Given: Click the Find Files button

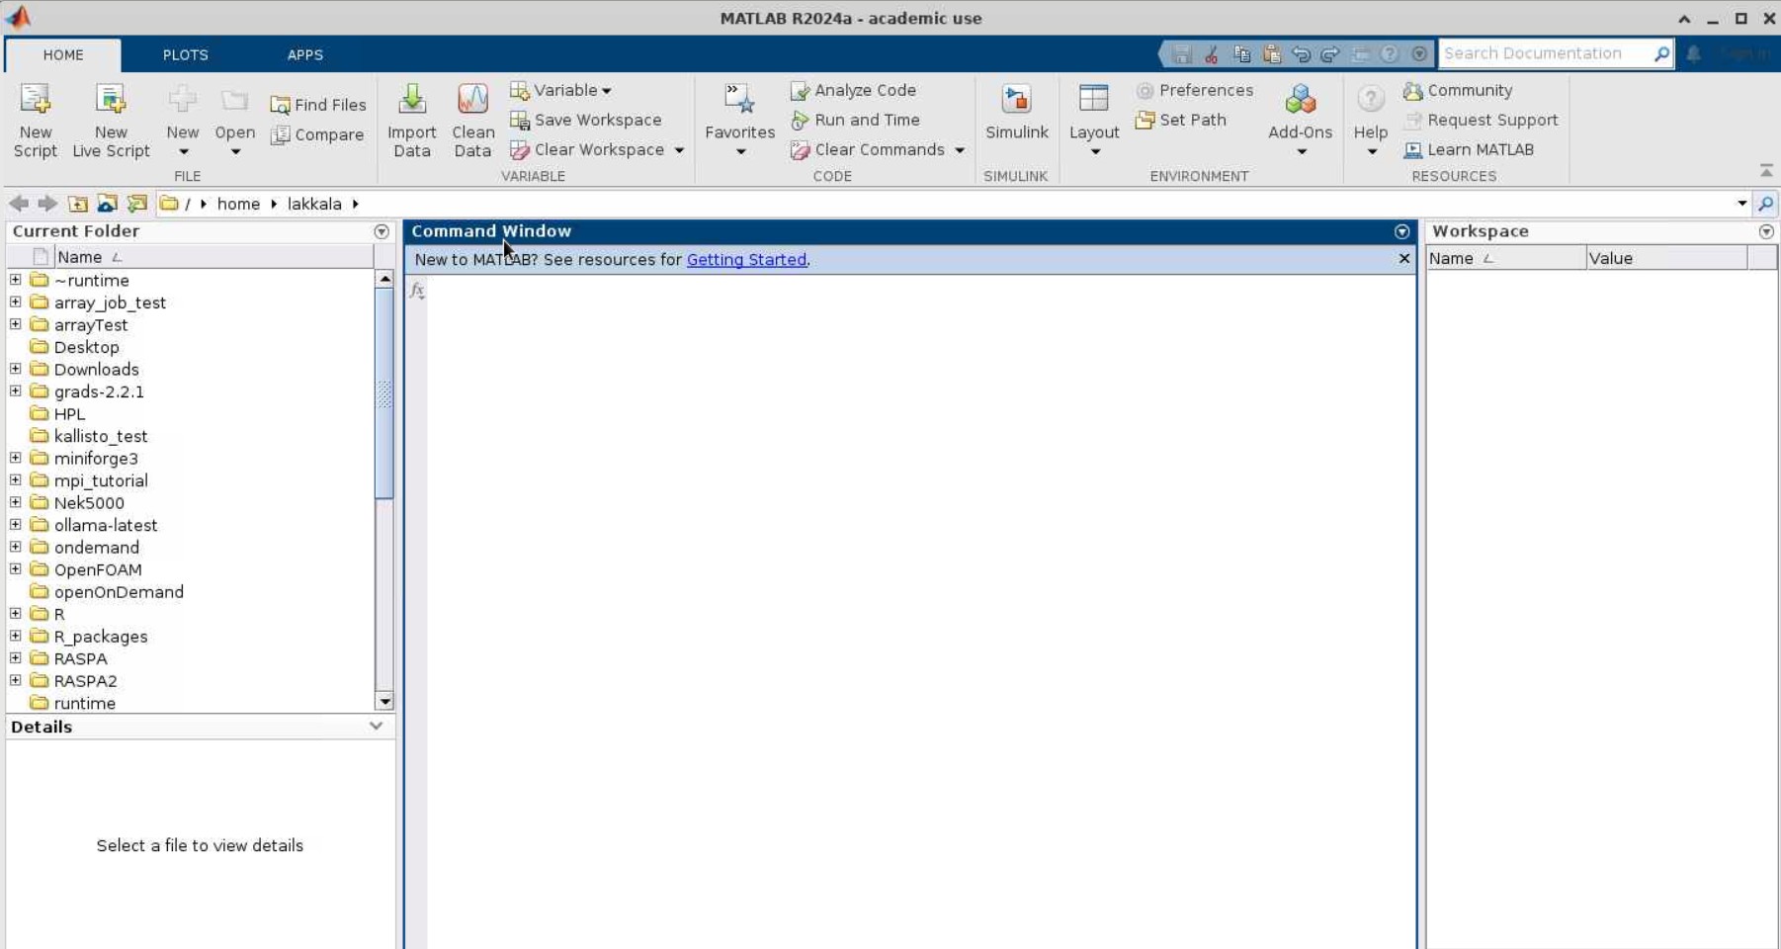Looking at the screenshot, I should click(x=318, y=105).
